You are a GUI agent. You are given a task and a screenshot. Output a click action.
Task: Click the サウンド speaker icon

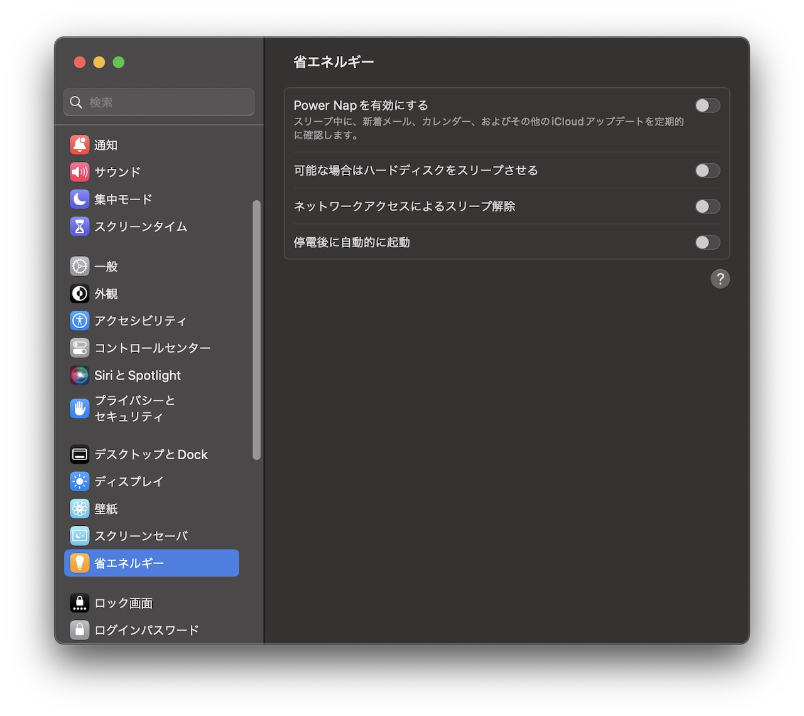pyautogui.click(x=80, y=172)
